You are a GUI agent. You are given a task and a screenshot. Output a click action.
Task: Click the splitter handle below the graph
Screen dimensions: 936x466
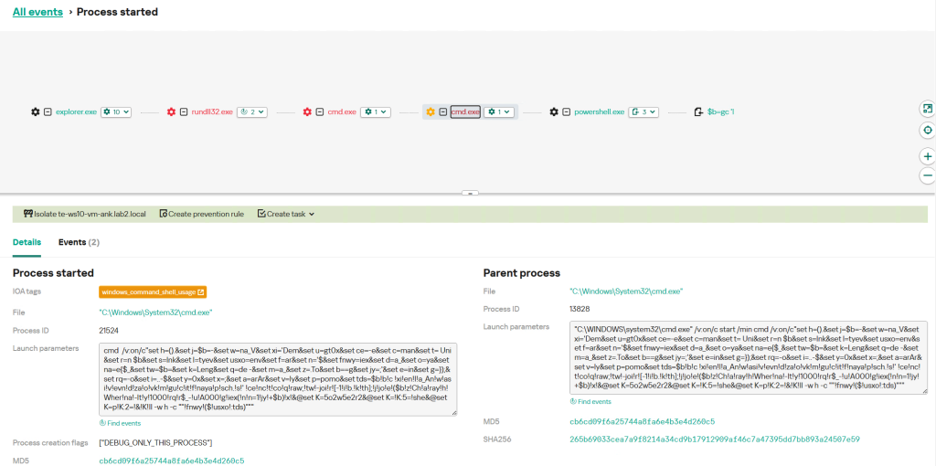(470, 193)
